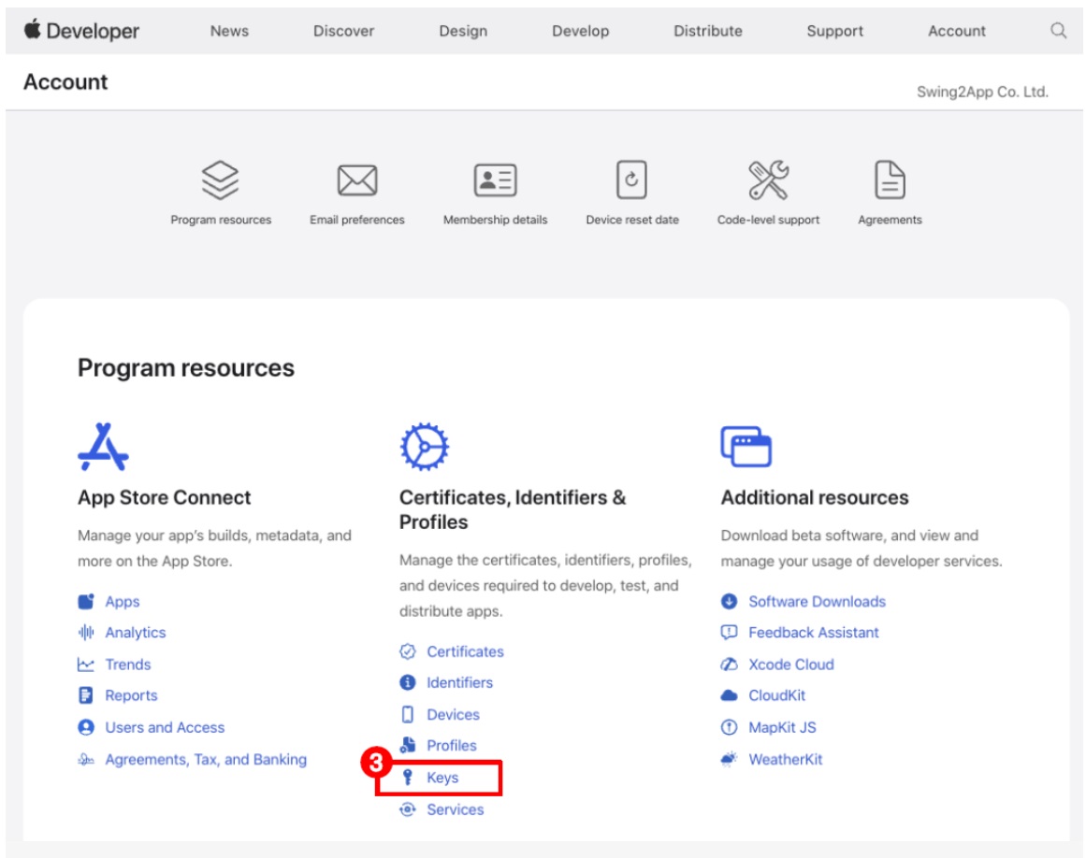
Task: Click the MapKit JS compass icon
Action: coord(730,727)
